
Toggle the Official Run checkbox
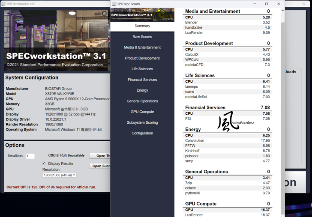[x=44, y=155]
